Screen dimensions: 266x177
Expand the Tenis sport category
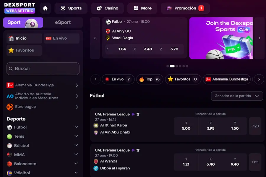(x=43, y=136)
